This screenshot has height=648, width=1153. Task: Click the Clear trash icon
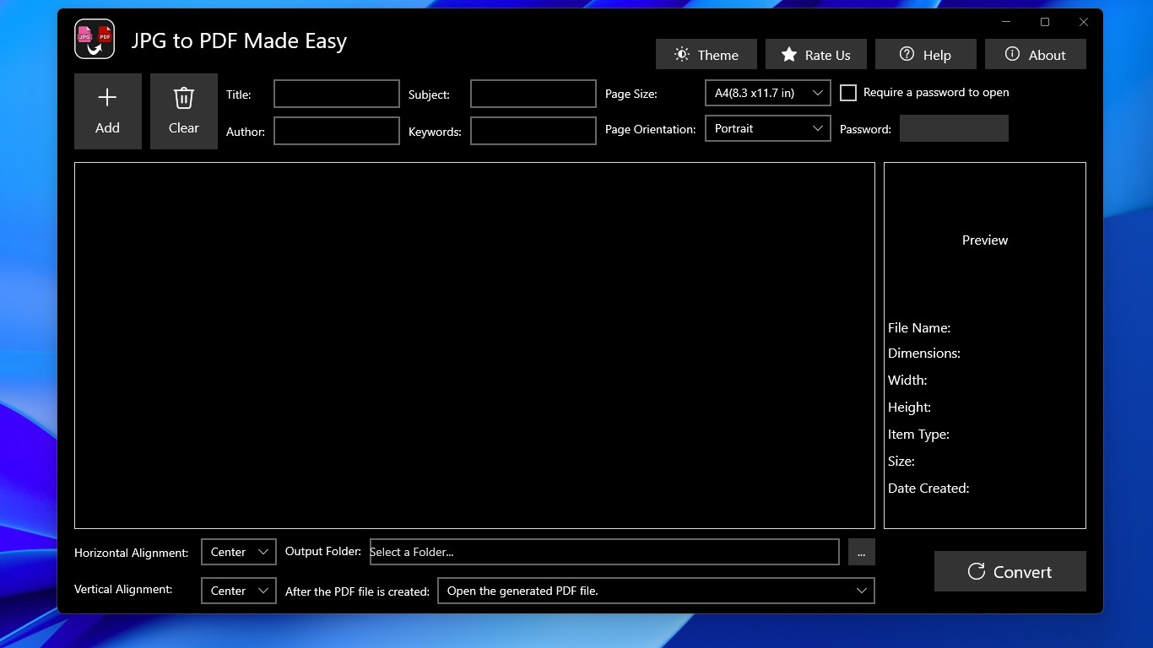pyautogui.click(x=183, y=98)
